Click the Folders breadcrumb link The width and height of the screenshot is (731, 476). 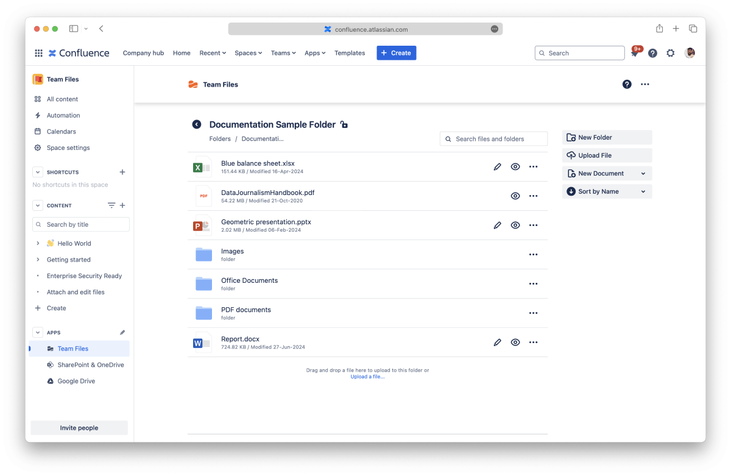click(x=220, y=139)
